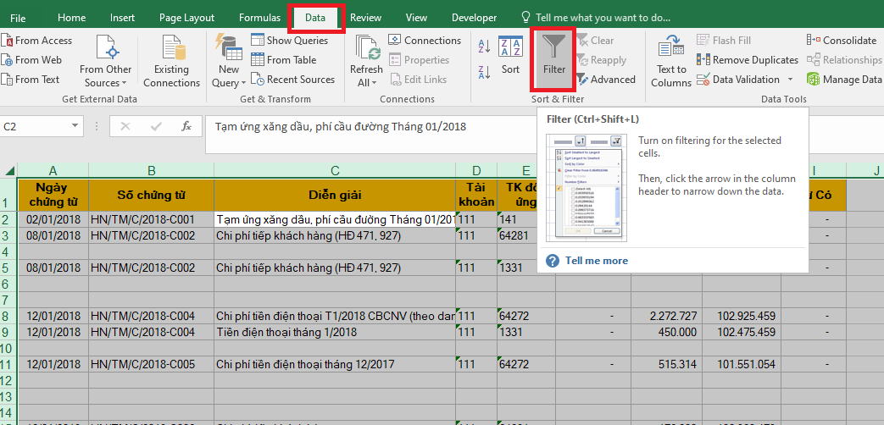Click the Consolidate tool
Screen dimensions: 884x425
point(842,40)
